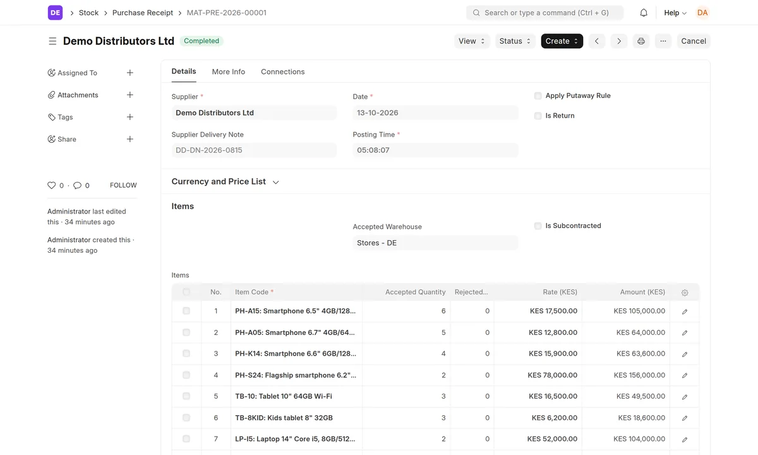Edit row PH-S24 with pencil icon
The height and width of the screenshot is (455, 758).
click(x=685, y=375)
